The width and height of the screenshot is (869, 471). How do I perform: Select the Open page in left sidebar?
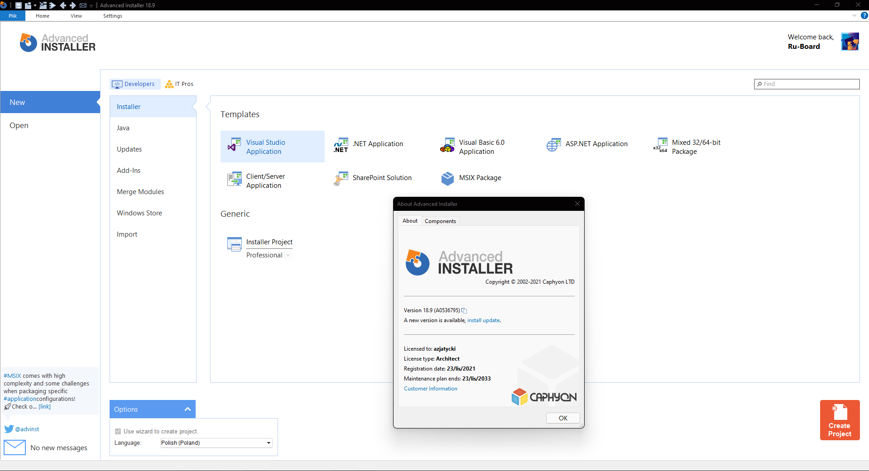50,125
